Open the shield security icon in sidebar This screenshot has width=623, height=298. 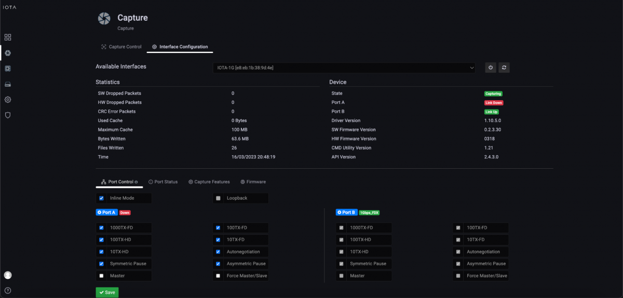click(x=8, y=115)
